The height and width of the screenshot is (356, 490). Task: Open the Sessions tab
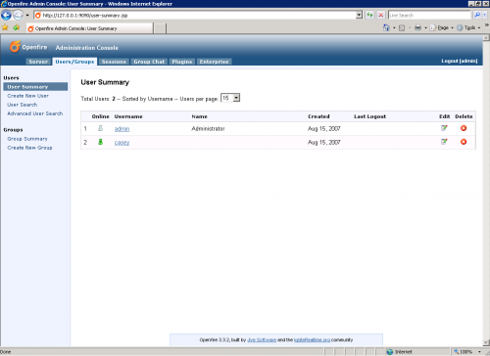click(114, 62)
